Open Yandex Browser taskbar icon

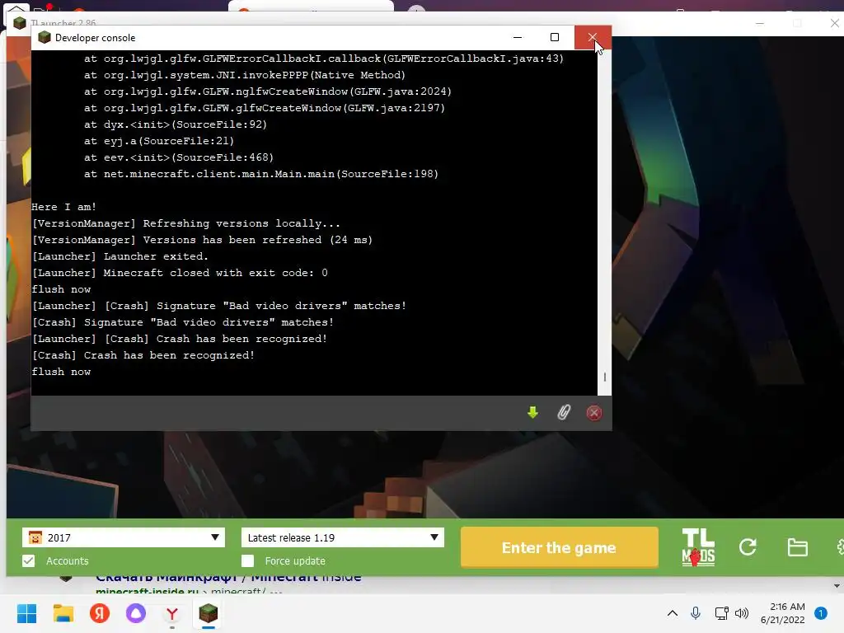pos(171,613)
